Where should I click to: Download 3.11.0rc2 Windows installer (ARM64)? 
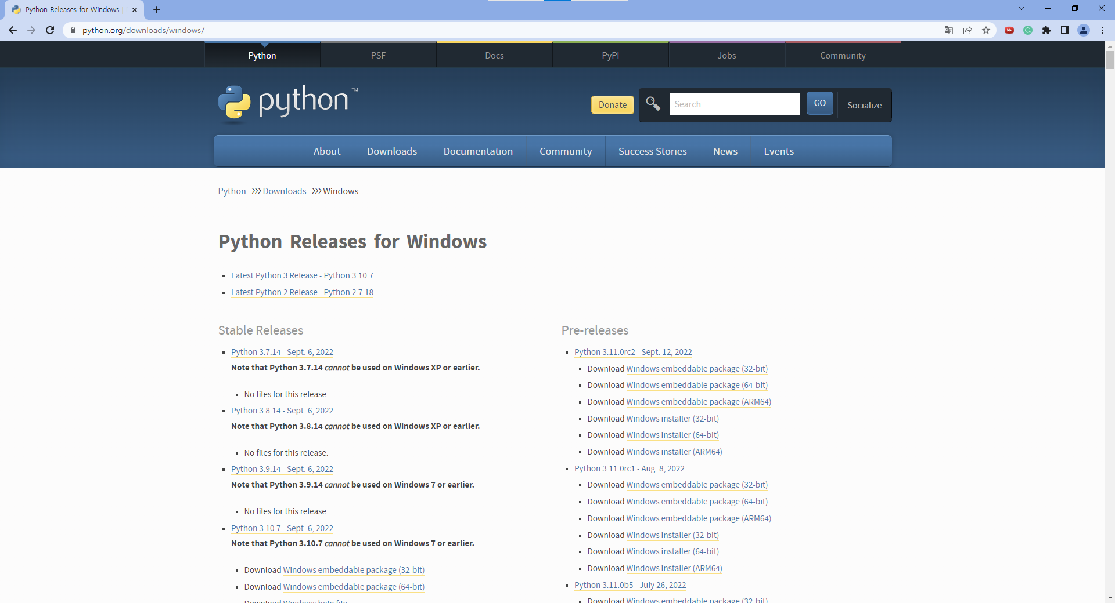[674, 452]
